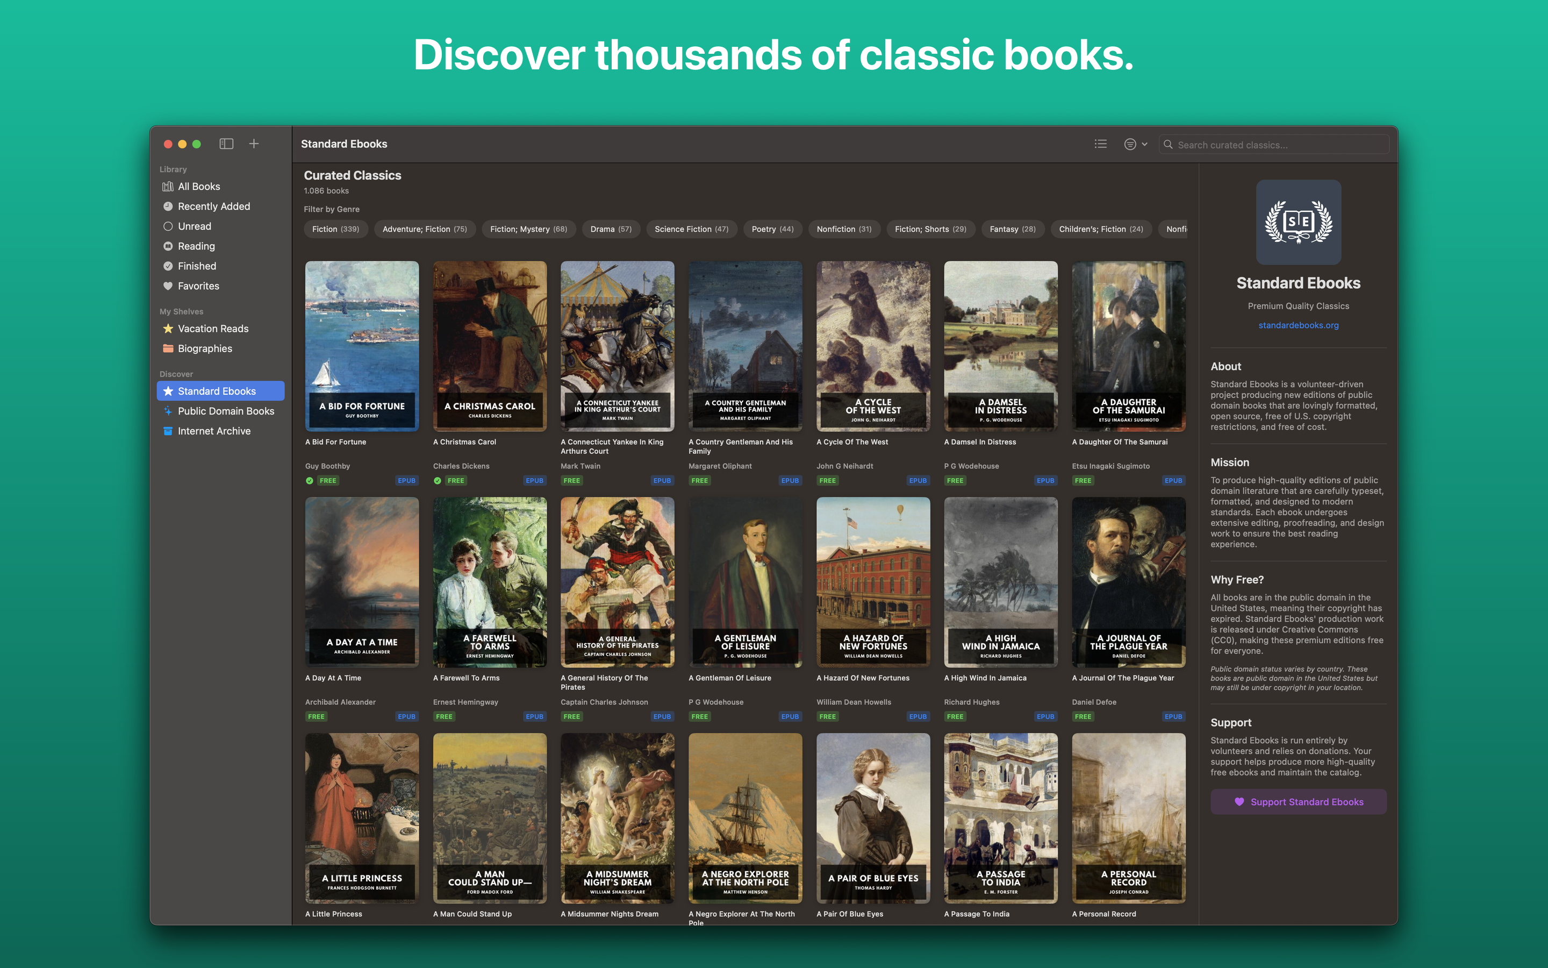
Task: Click the plus icon to add a book
Action: coord(253,144)
